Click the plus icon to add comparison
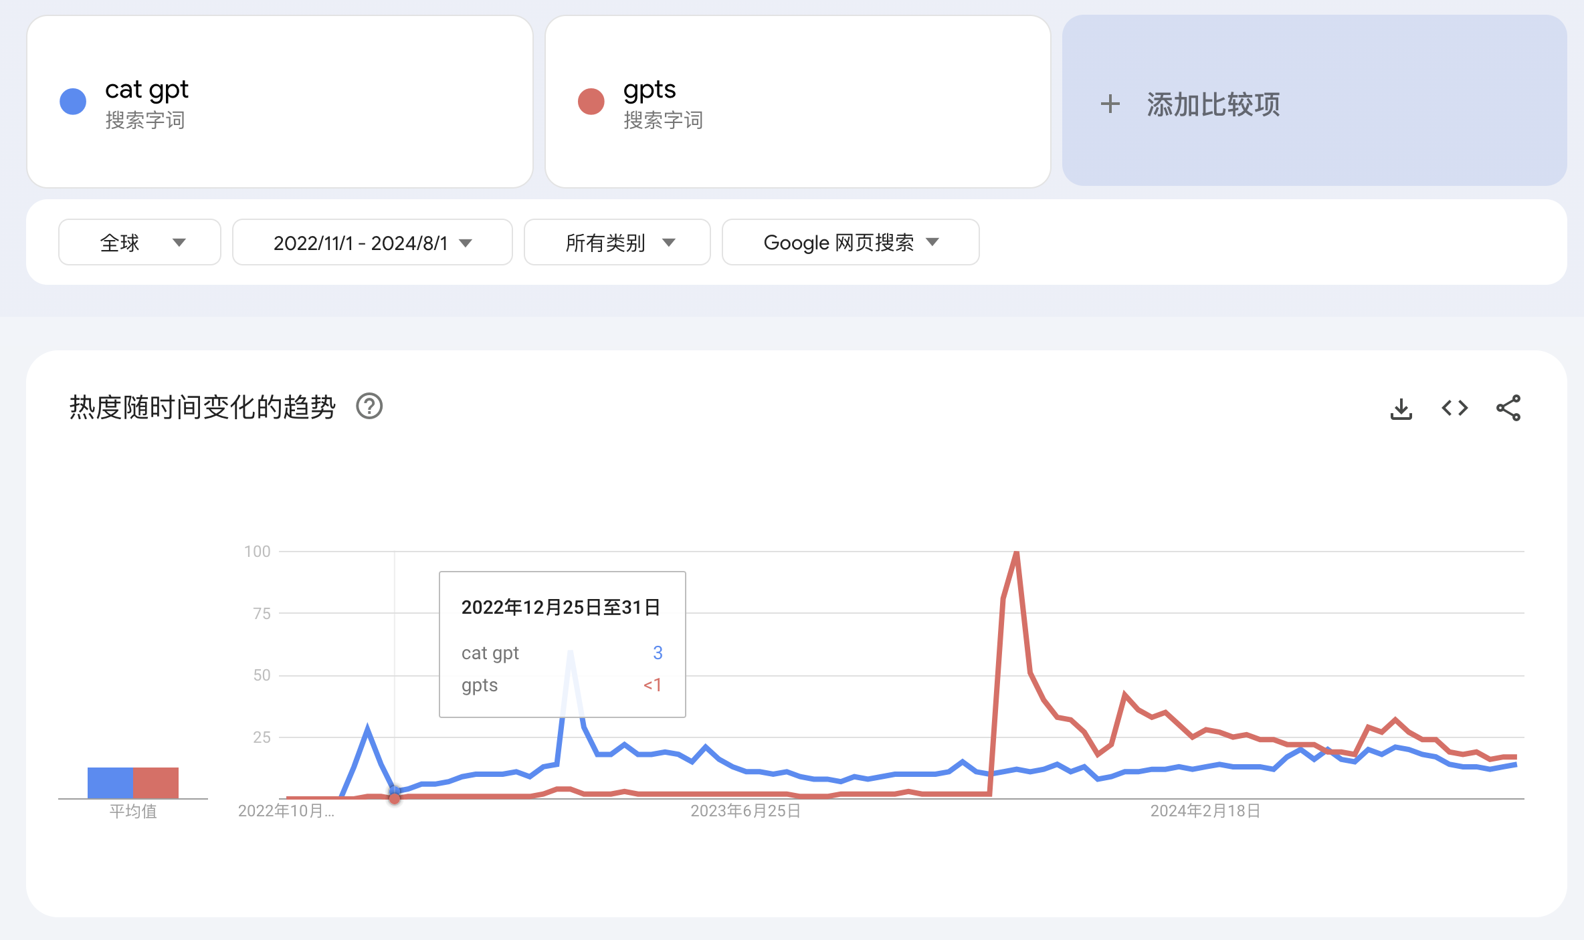Viewport: 1584px width, 940px height. (1110, 104)
